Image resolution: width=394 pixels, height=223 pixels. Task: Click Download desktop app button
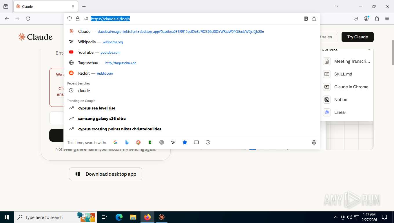tap(105, 174)
